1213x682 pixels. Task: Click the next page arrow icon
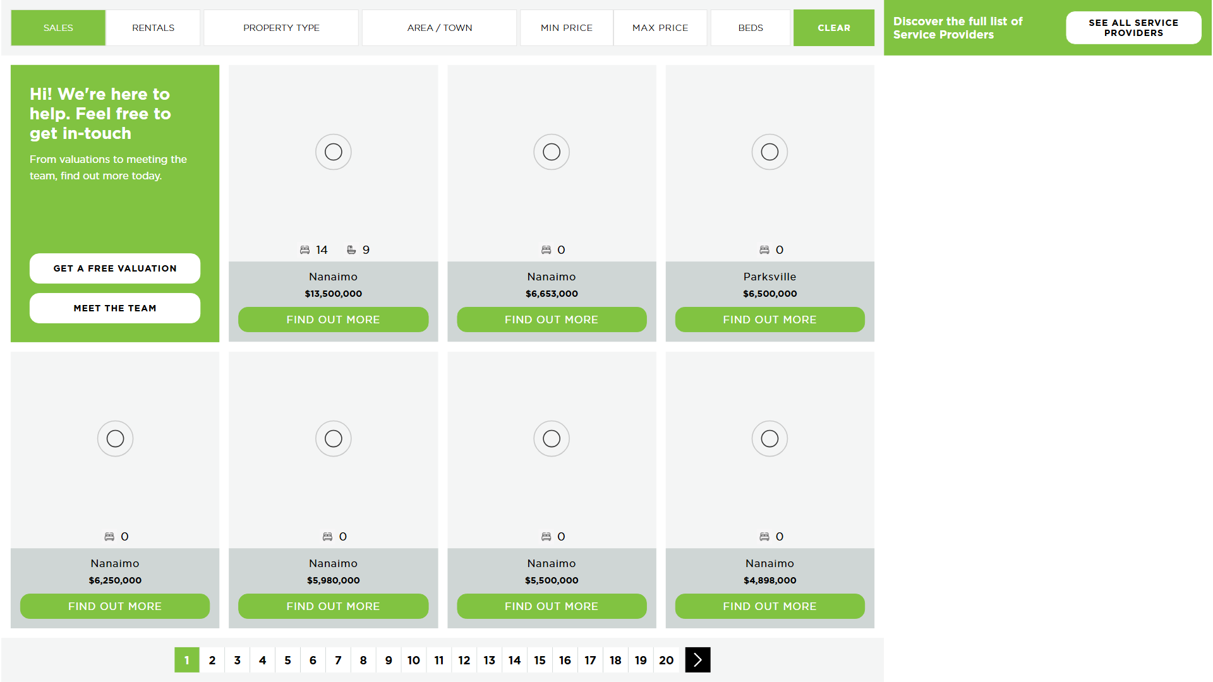tap(697, 660)
